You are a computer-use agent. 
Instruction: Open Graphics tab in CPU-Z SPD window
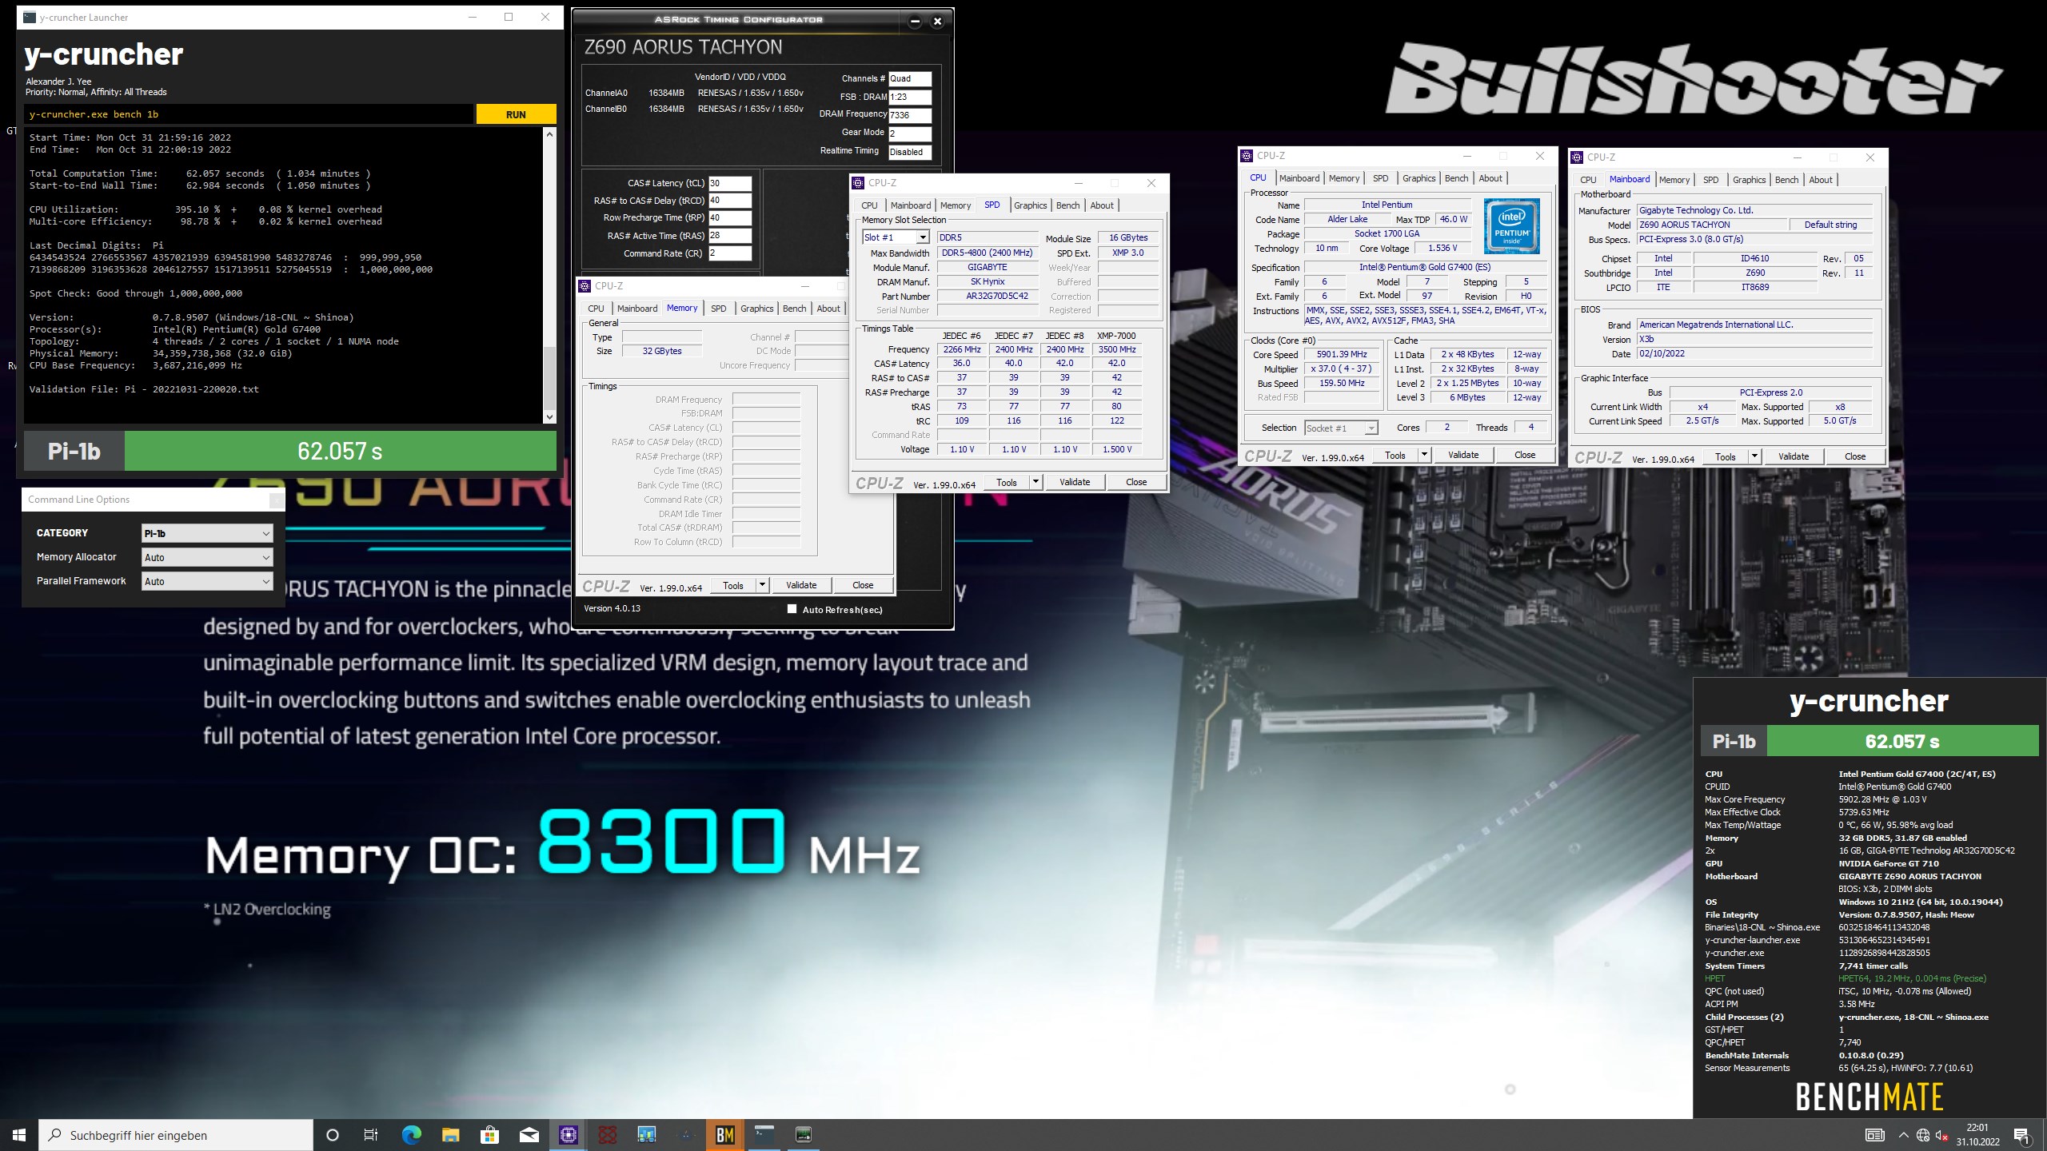pyautogui.click(x=1030, y=205)
